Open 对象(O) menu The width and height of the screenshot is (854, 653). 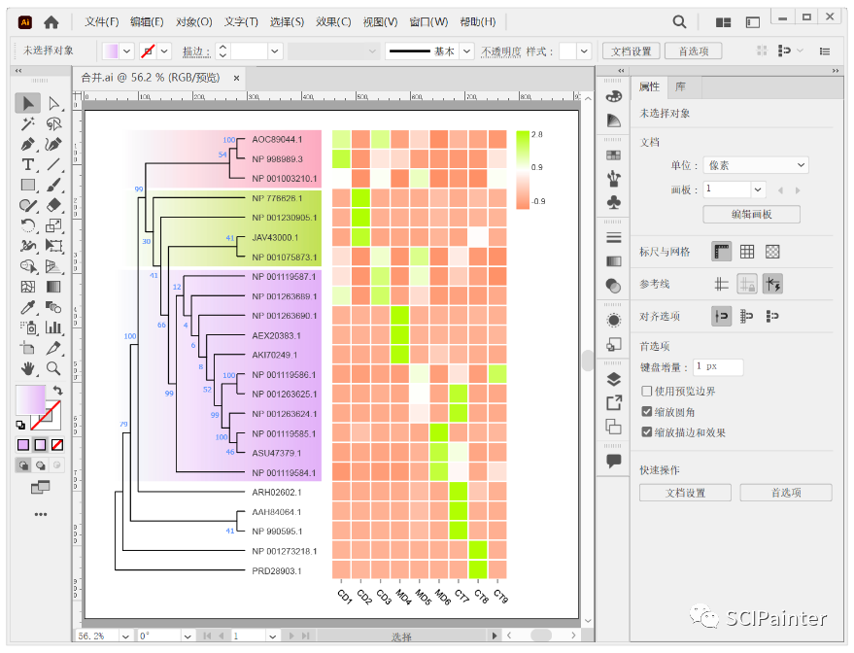[194, 21]
